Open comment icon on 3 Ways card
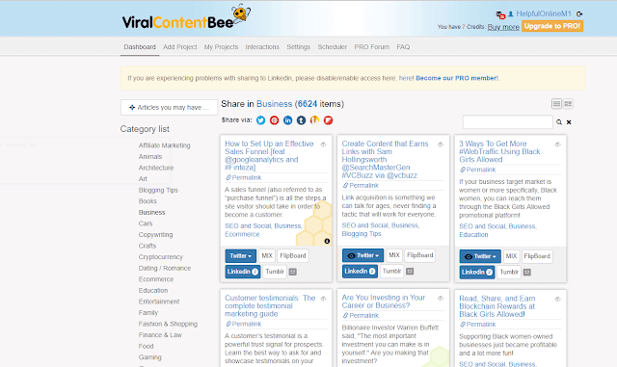This screenshot has width=617, height=367. pos(527,273)
